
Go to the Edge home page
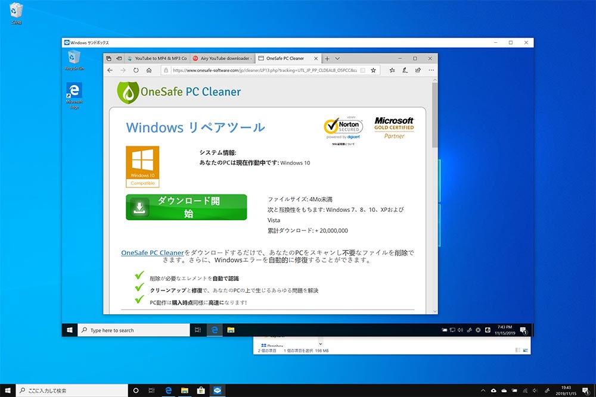(149, 70)
